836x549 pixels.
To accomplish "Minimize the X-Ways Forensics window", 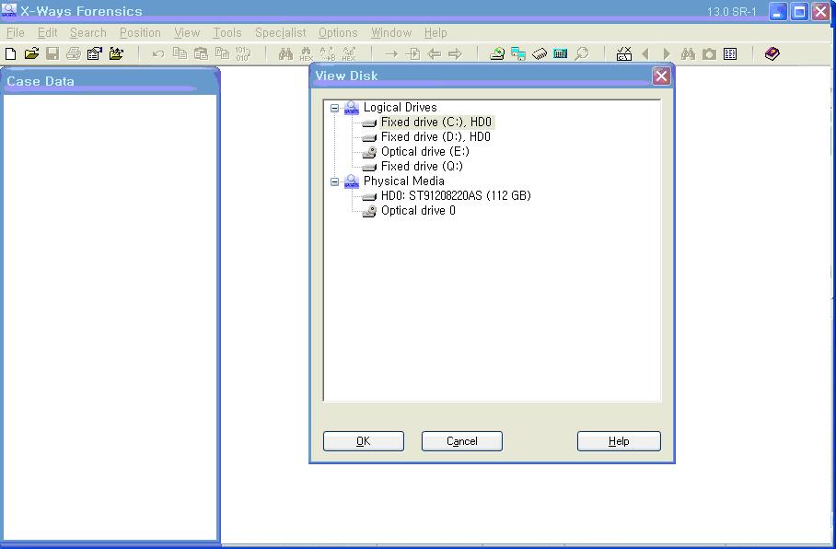I will (778, 12).
